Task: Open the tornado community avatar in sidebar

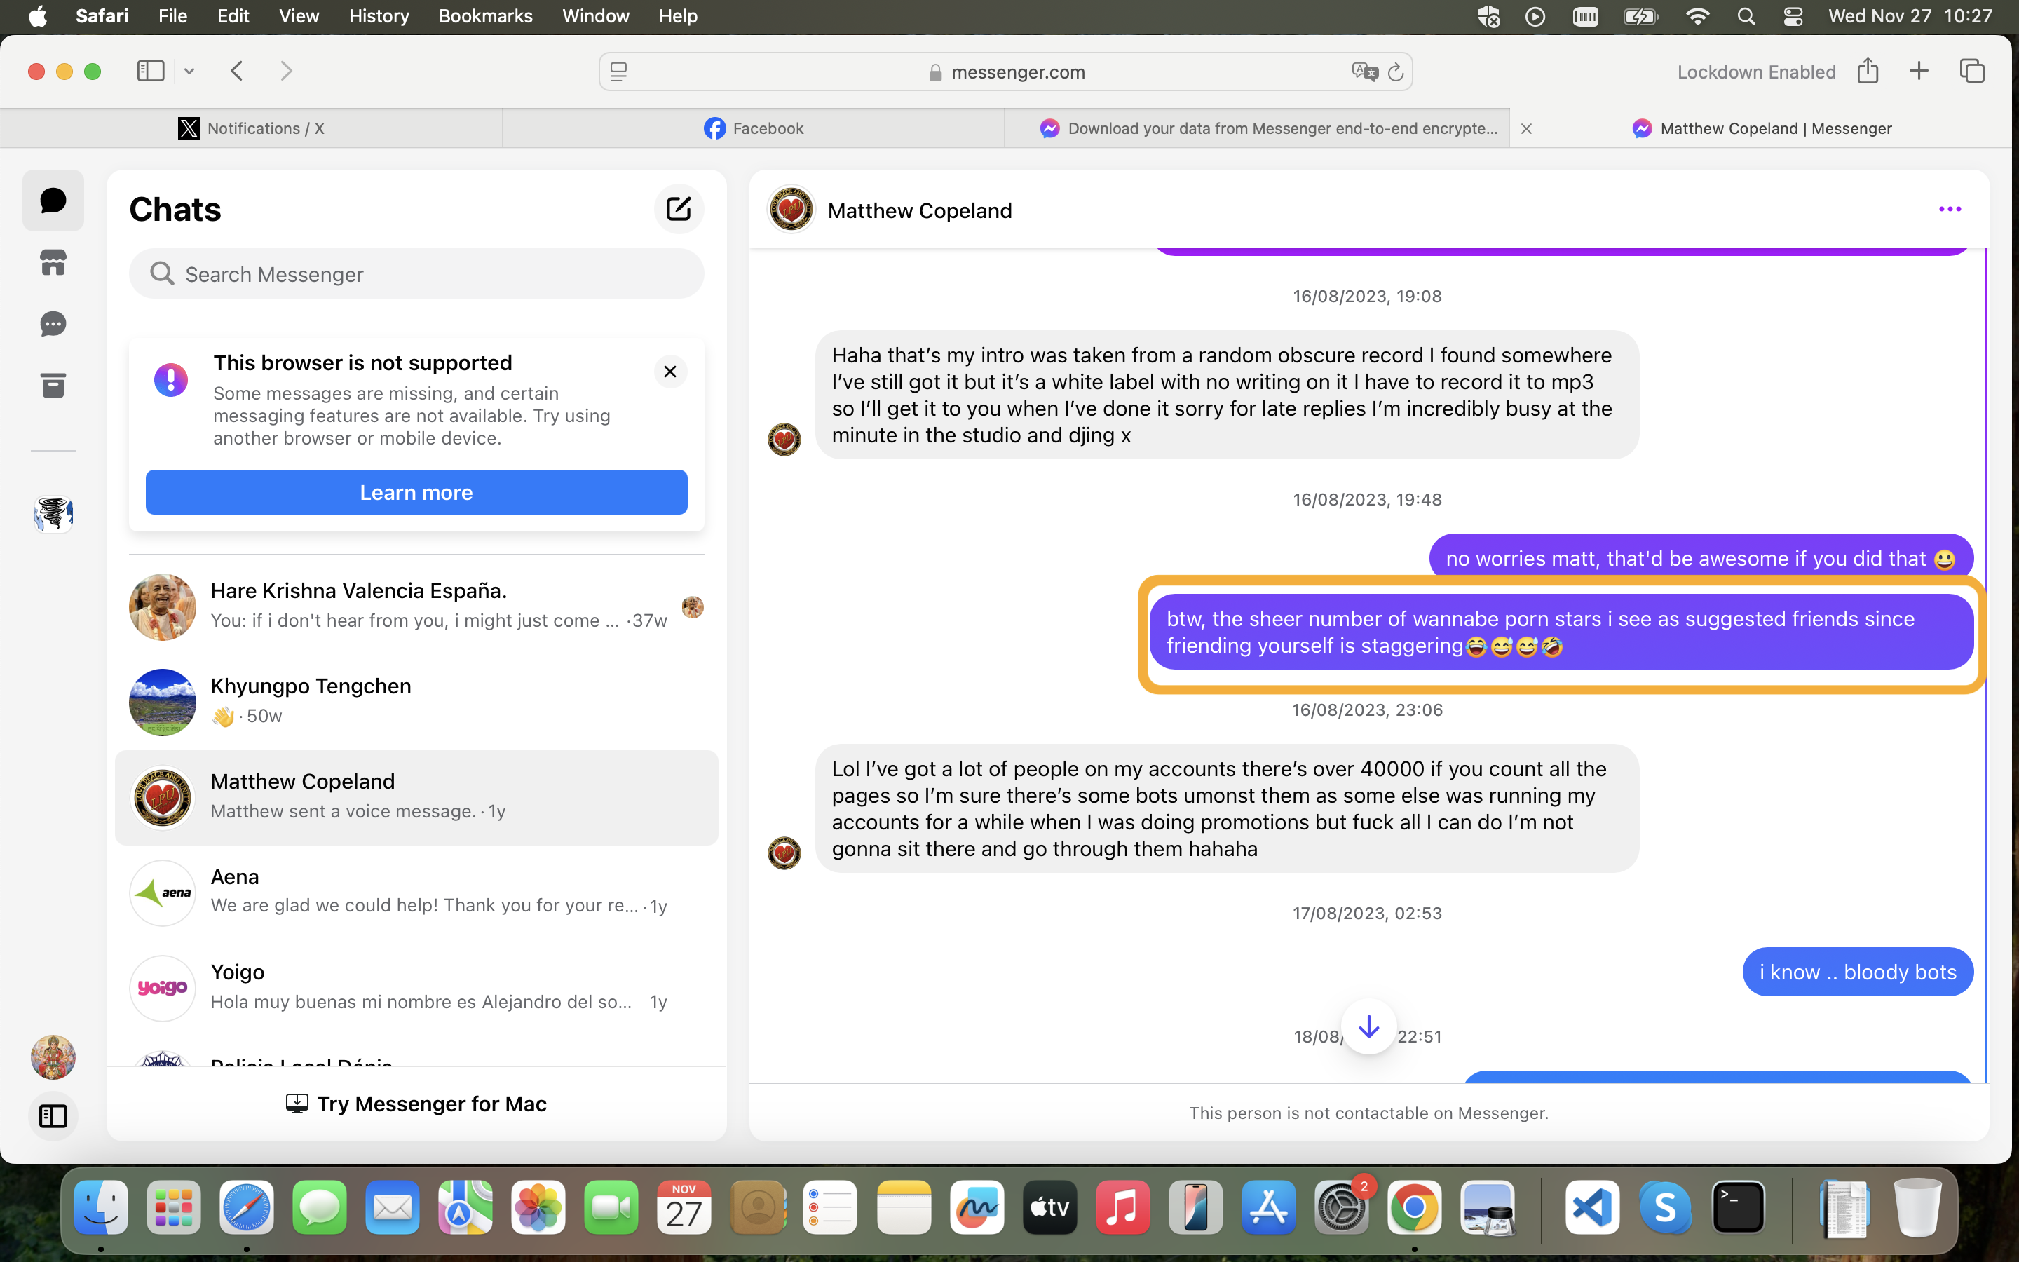Action: (x=53, y=513)
